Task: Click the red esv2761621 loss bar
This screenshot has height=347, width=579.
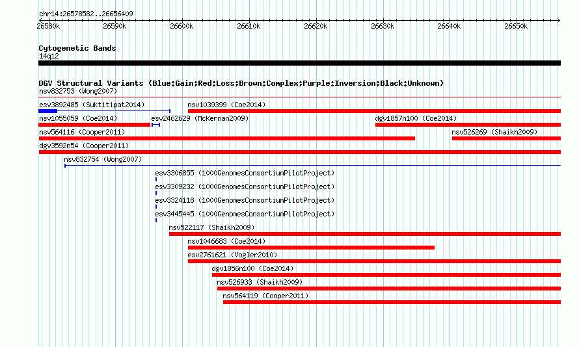Action: click(x=374, y=261)
